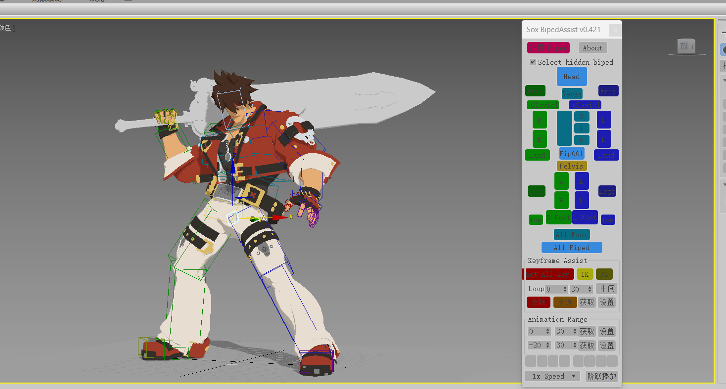
Task: Select the Bip001 root button
Action: coord(572,154)
